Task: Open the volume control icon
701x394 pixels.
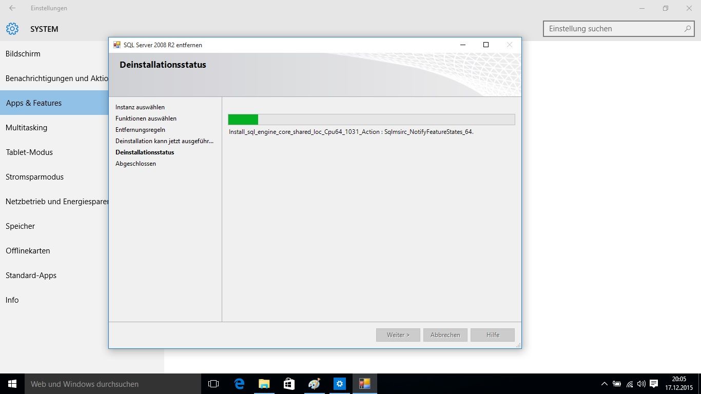Action: (x=641, y=384)
